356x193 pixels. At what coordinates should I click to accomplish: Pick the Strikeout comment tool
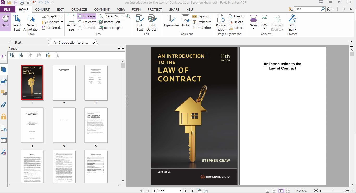pos(201,22)
